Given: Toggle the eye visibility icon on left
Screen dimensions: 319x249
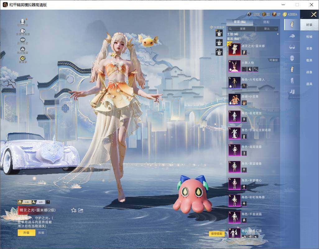Looking at the screenshot, I should [23, 40].
